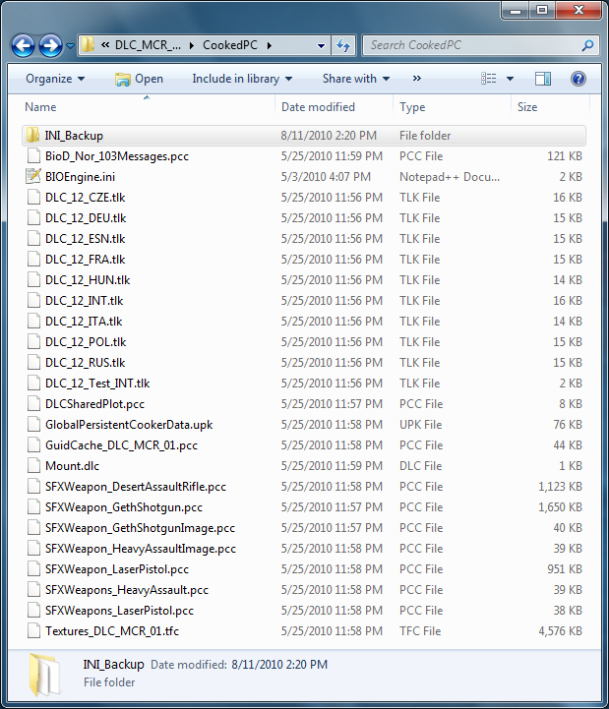Click the Search CookedPC input field
The height and width of the screenshot is (709, 609).
472,45
